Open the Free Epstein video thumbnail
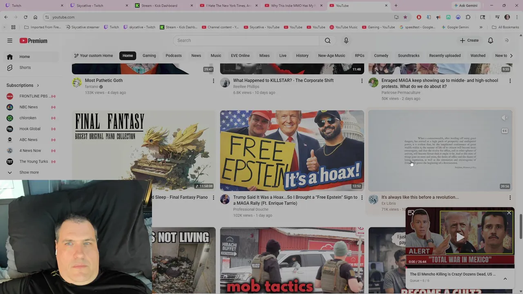The width and height of the screenshot is (523, 294). pos(292,151)
